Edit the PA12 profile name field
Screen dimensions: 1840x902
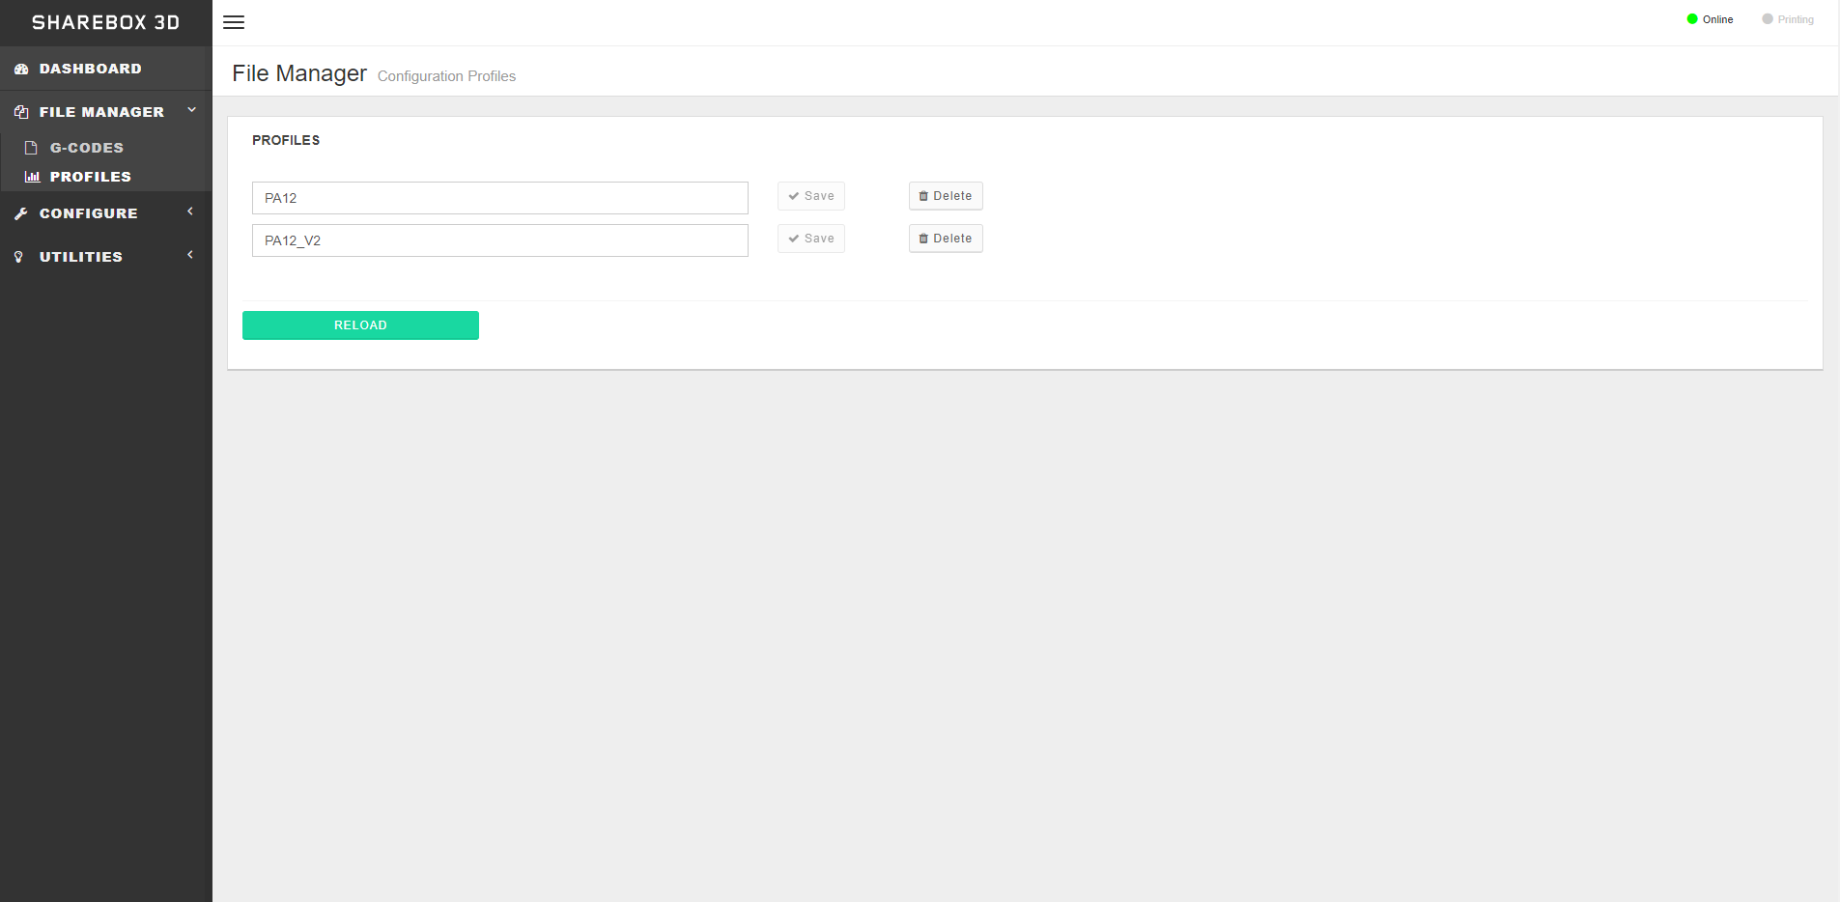[x=500, y=198]
